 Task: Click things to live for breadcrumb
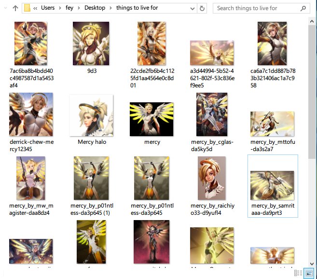click(x=137, y=8)
